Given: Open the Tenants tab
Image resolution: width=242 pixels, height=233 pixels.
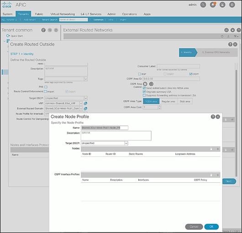Looking at the screenshot, I should pyautogui.click(x=23, y=14).
